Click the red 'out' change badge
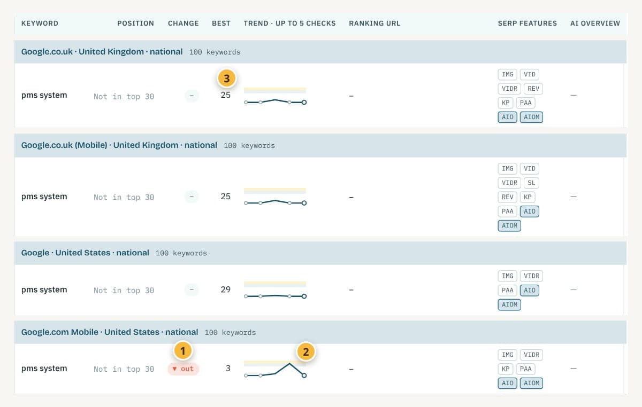 pos(184,369)
